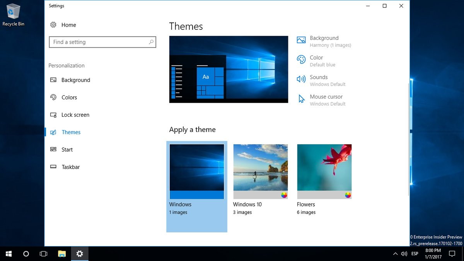Open the Windows Start button
Viewport: 464px width, 261px height.
[9, 254]
